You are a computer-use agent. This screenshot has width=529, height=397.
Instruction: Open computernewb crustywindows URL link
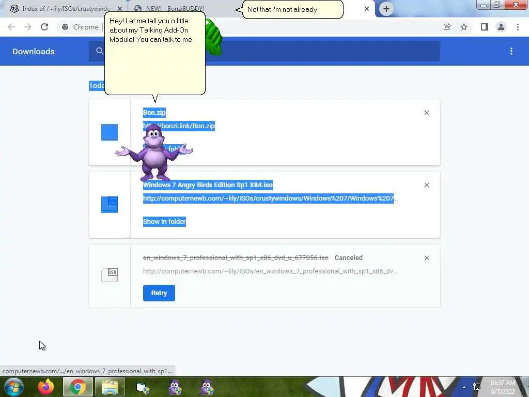(270, 198)
